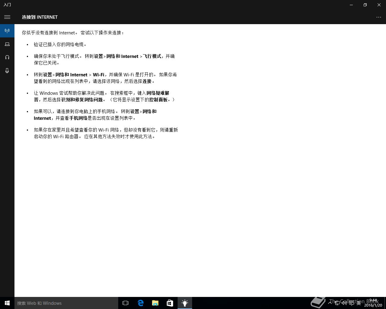The width and height of the screenshot is (386, 309).
Task: Open the clock showing 9:44
Action: click(x=373, y=303)
